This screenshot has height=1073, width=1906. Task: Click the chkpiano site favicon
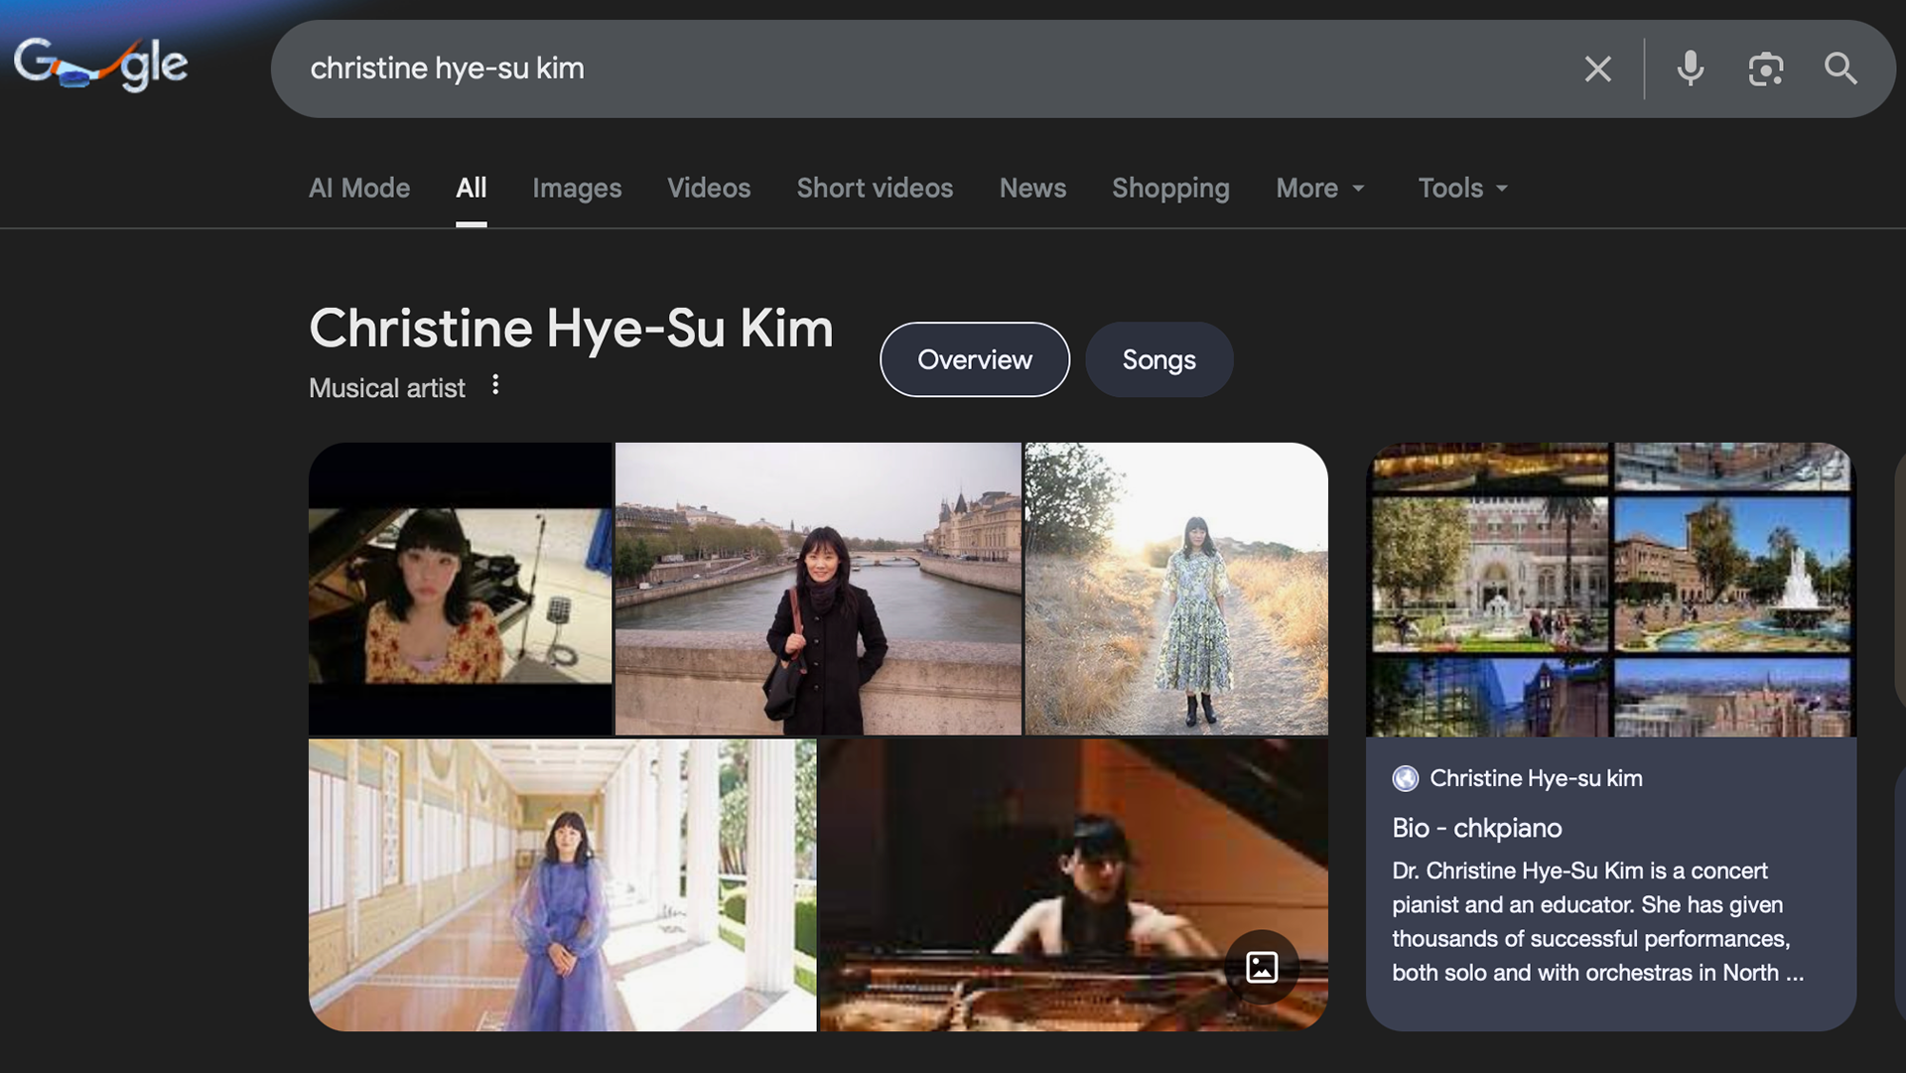[x=1405, y=778]
